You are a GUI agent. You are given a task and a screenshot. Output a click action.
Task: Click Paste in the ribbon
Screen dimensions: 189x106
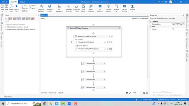[x=25, y=11]
